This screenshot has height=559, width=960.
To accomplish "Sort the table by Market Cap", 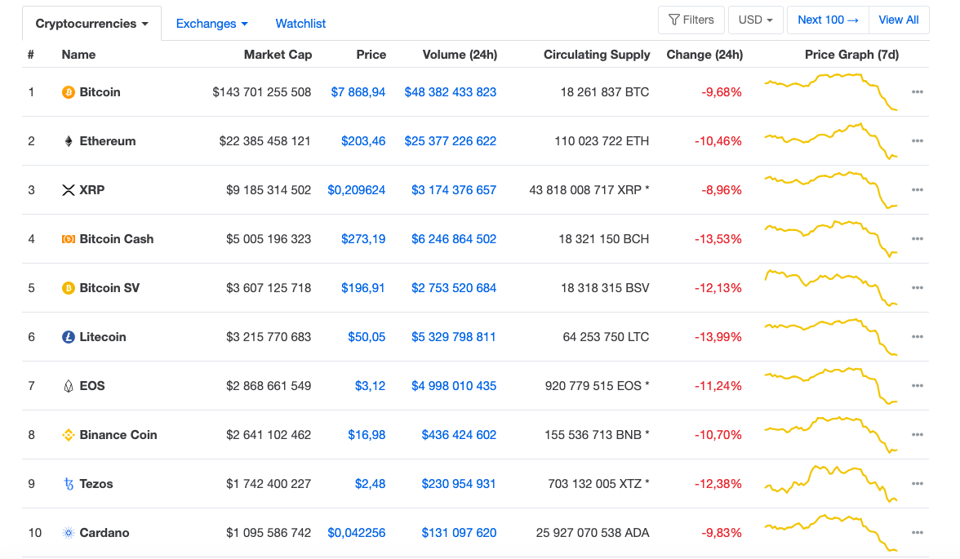I will [x=278, y=55].
